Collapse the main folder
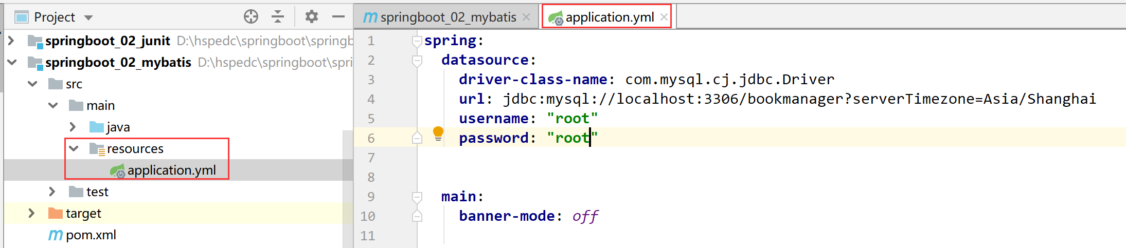1126x248 pixels. click(53, 105)
